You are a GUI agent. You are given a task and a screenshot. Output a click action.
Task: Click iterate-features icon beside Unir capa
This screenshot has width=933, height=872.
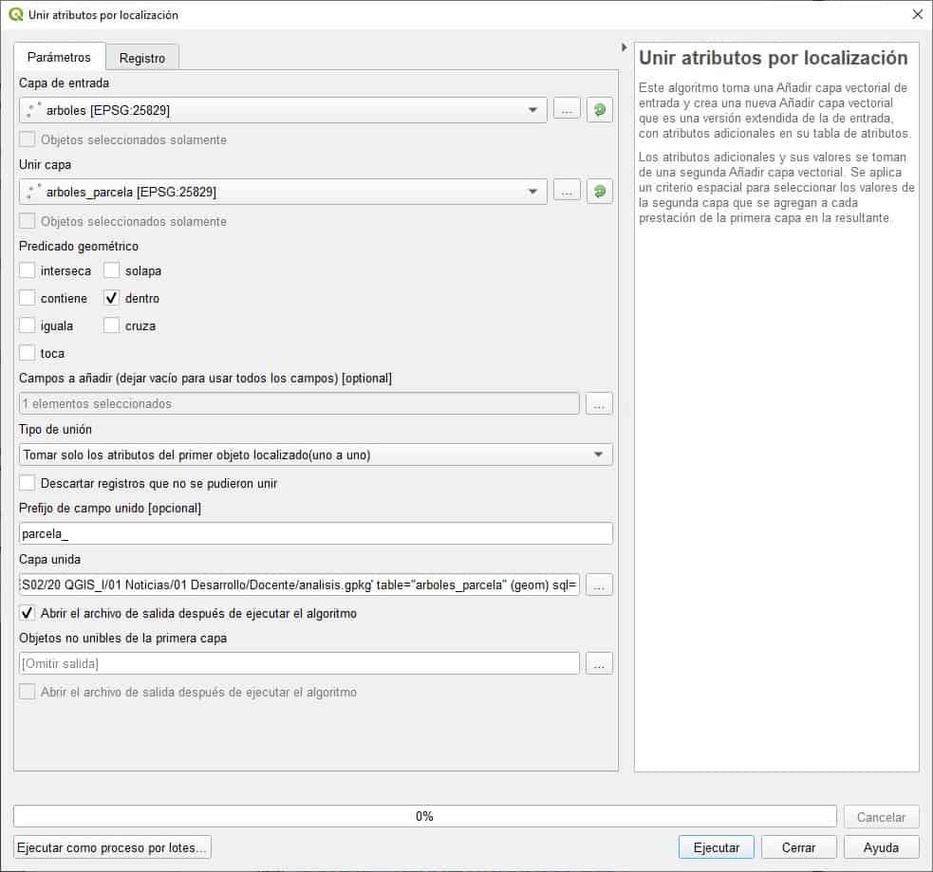click(x=599, y=192)
